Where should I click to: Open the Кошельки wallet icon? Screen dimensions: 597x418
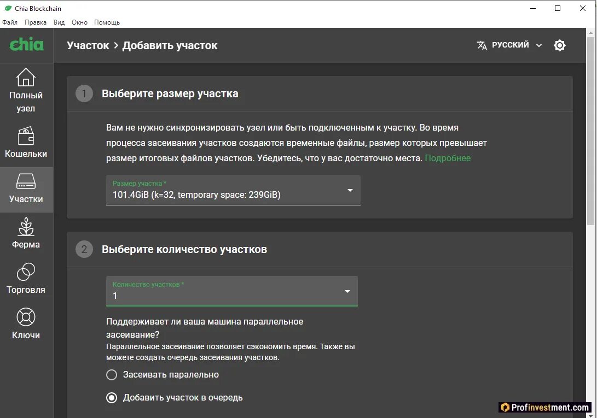coord(26,135)
